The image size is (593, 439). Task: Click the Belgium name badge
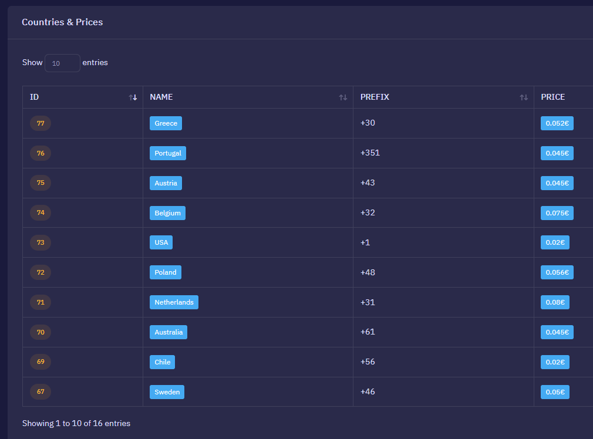[167, 213]
